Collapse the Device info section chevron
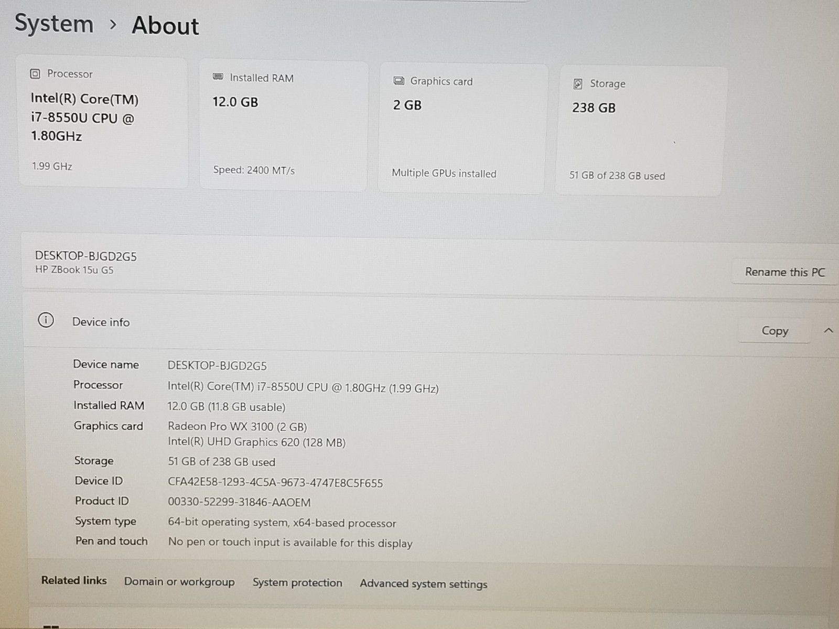Viewport: 839px width, 629px height. [829, 330]
